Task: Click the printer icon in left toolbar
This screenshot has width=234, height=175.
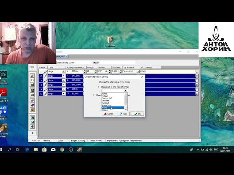Action: [33, 95]
